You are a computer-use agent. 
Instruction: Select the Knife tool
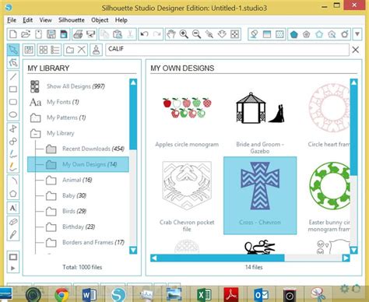click(x=13, y=235)
